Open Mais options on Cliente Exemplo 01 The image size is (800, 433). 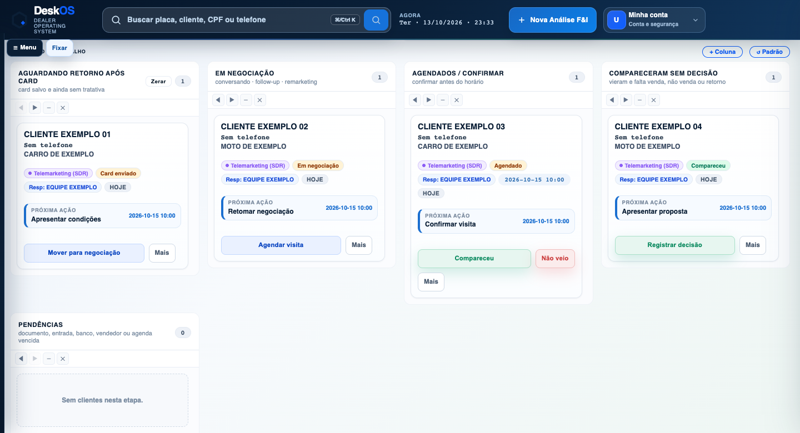[x=162, y=253]
